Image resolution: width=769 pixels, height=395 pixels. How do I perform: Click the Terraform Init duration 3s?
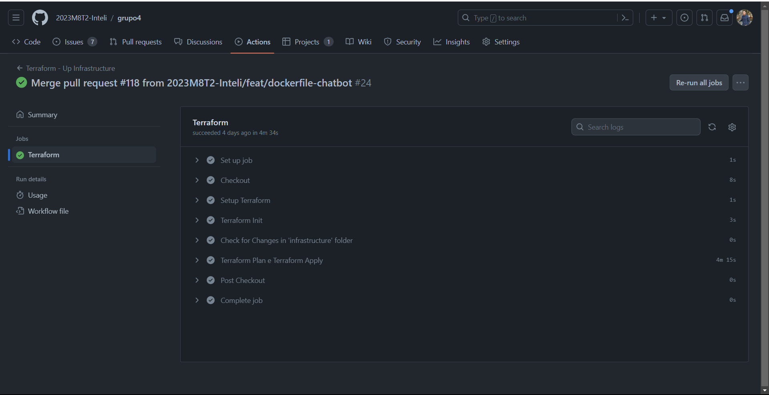[x=733, y=220]
